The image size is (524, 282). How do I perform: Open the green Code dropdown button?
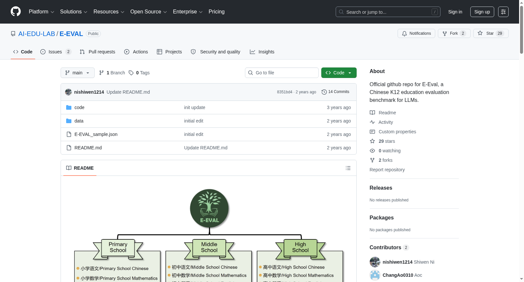[339, 73]
